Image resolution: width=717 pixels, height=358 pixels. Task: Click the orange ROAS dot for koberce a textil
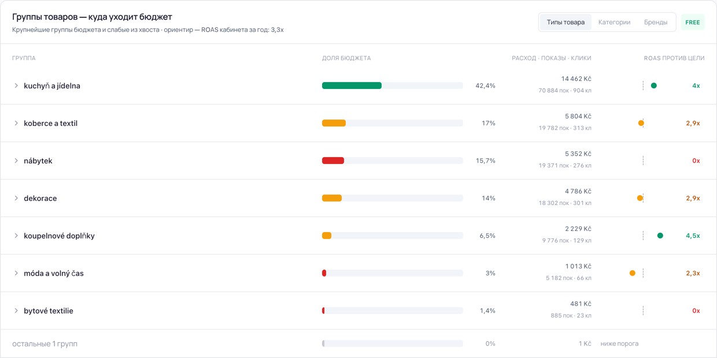tap(641, 123)
